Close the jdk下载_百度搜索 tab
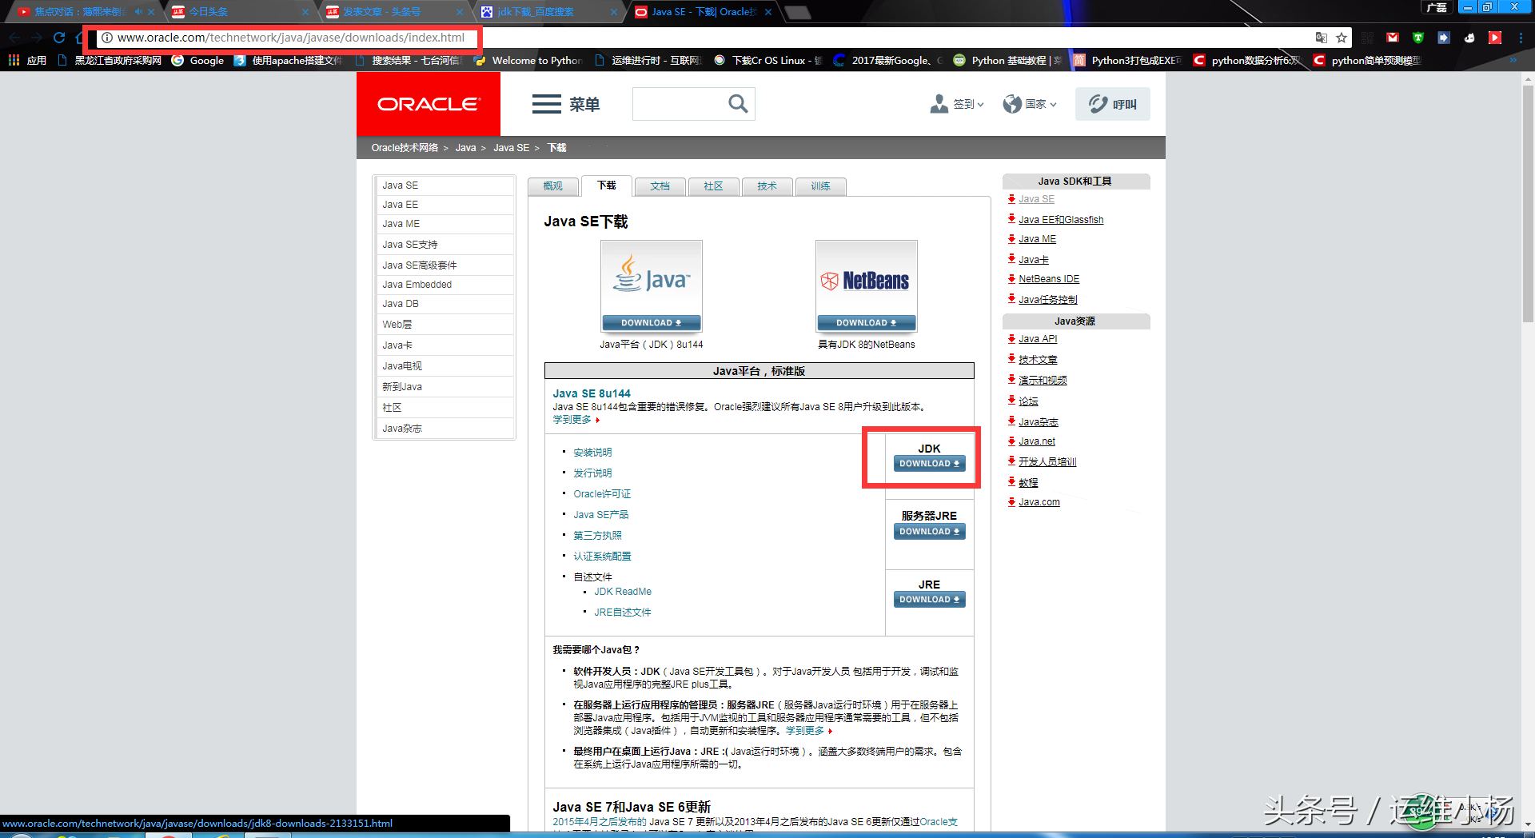Image resolution: width=1535 pixels, height=838 pixels. pos(613,12)
